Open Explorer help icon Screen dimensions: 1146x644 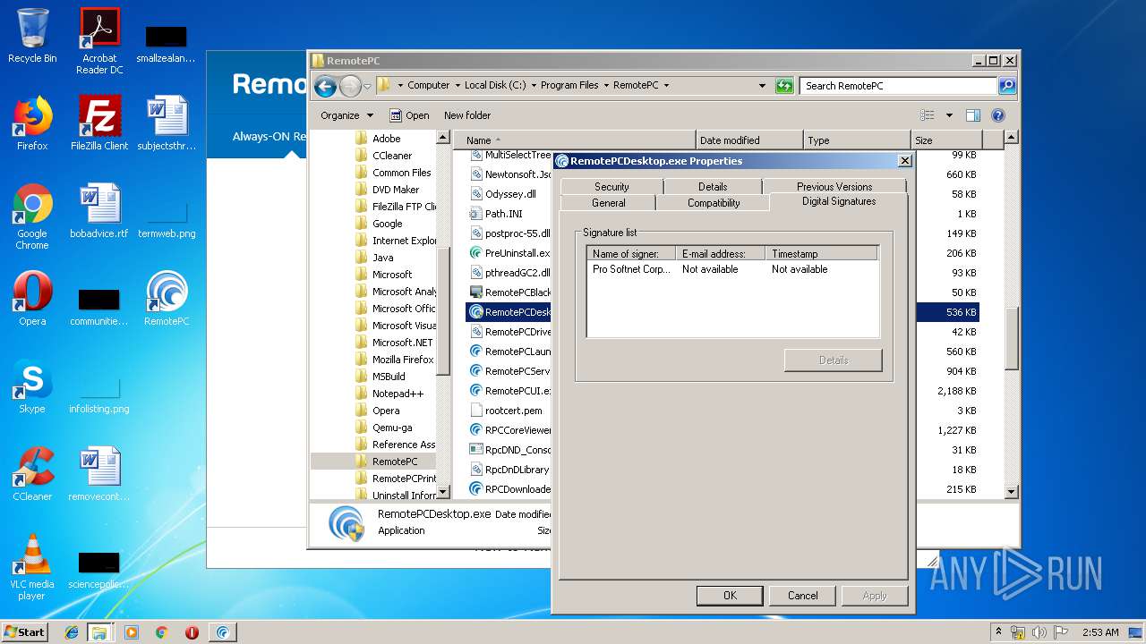coord(998,115)
